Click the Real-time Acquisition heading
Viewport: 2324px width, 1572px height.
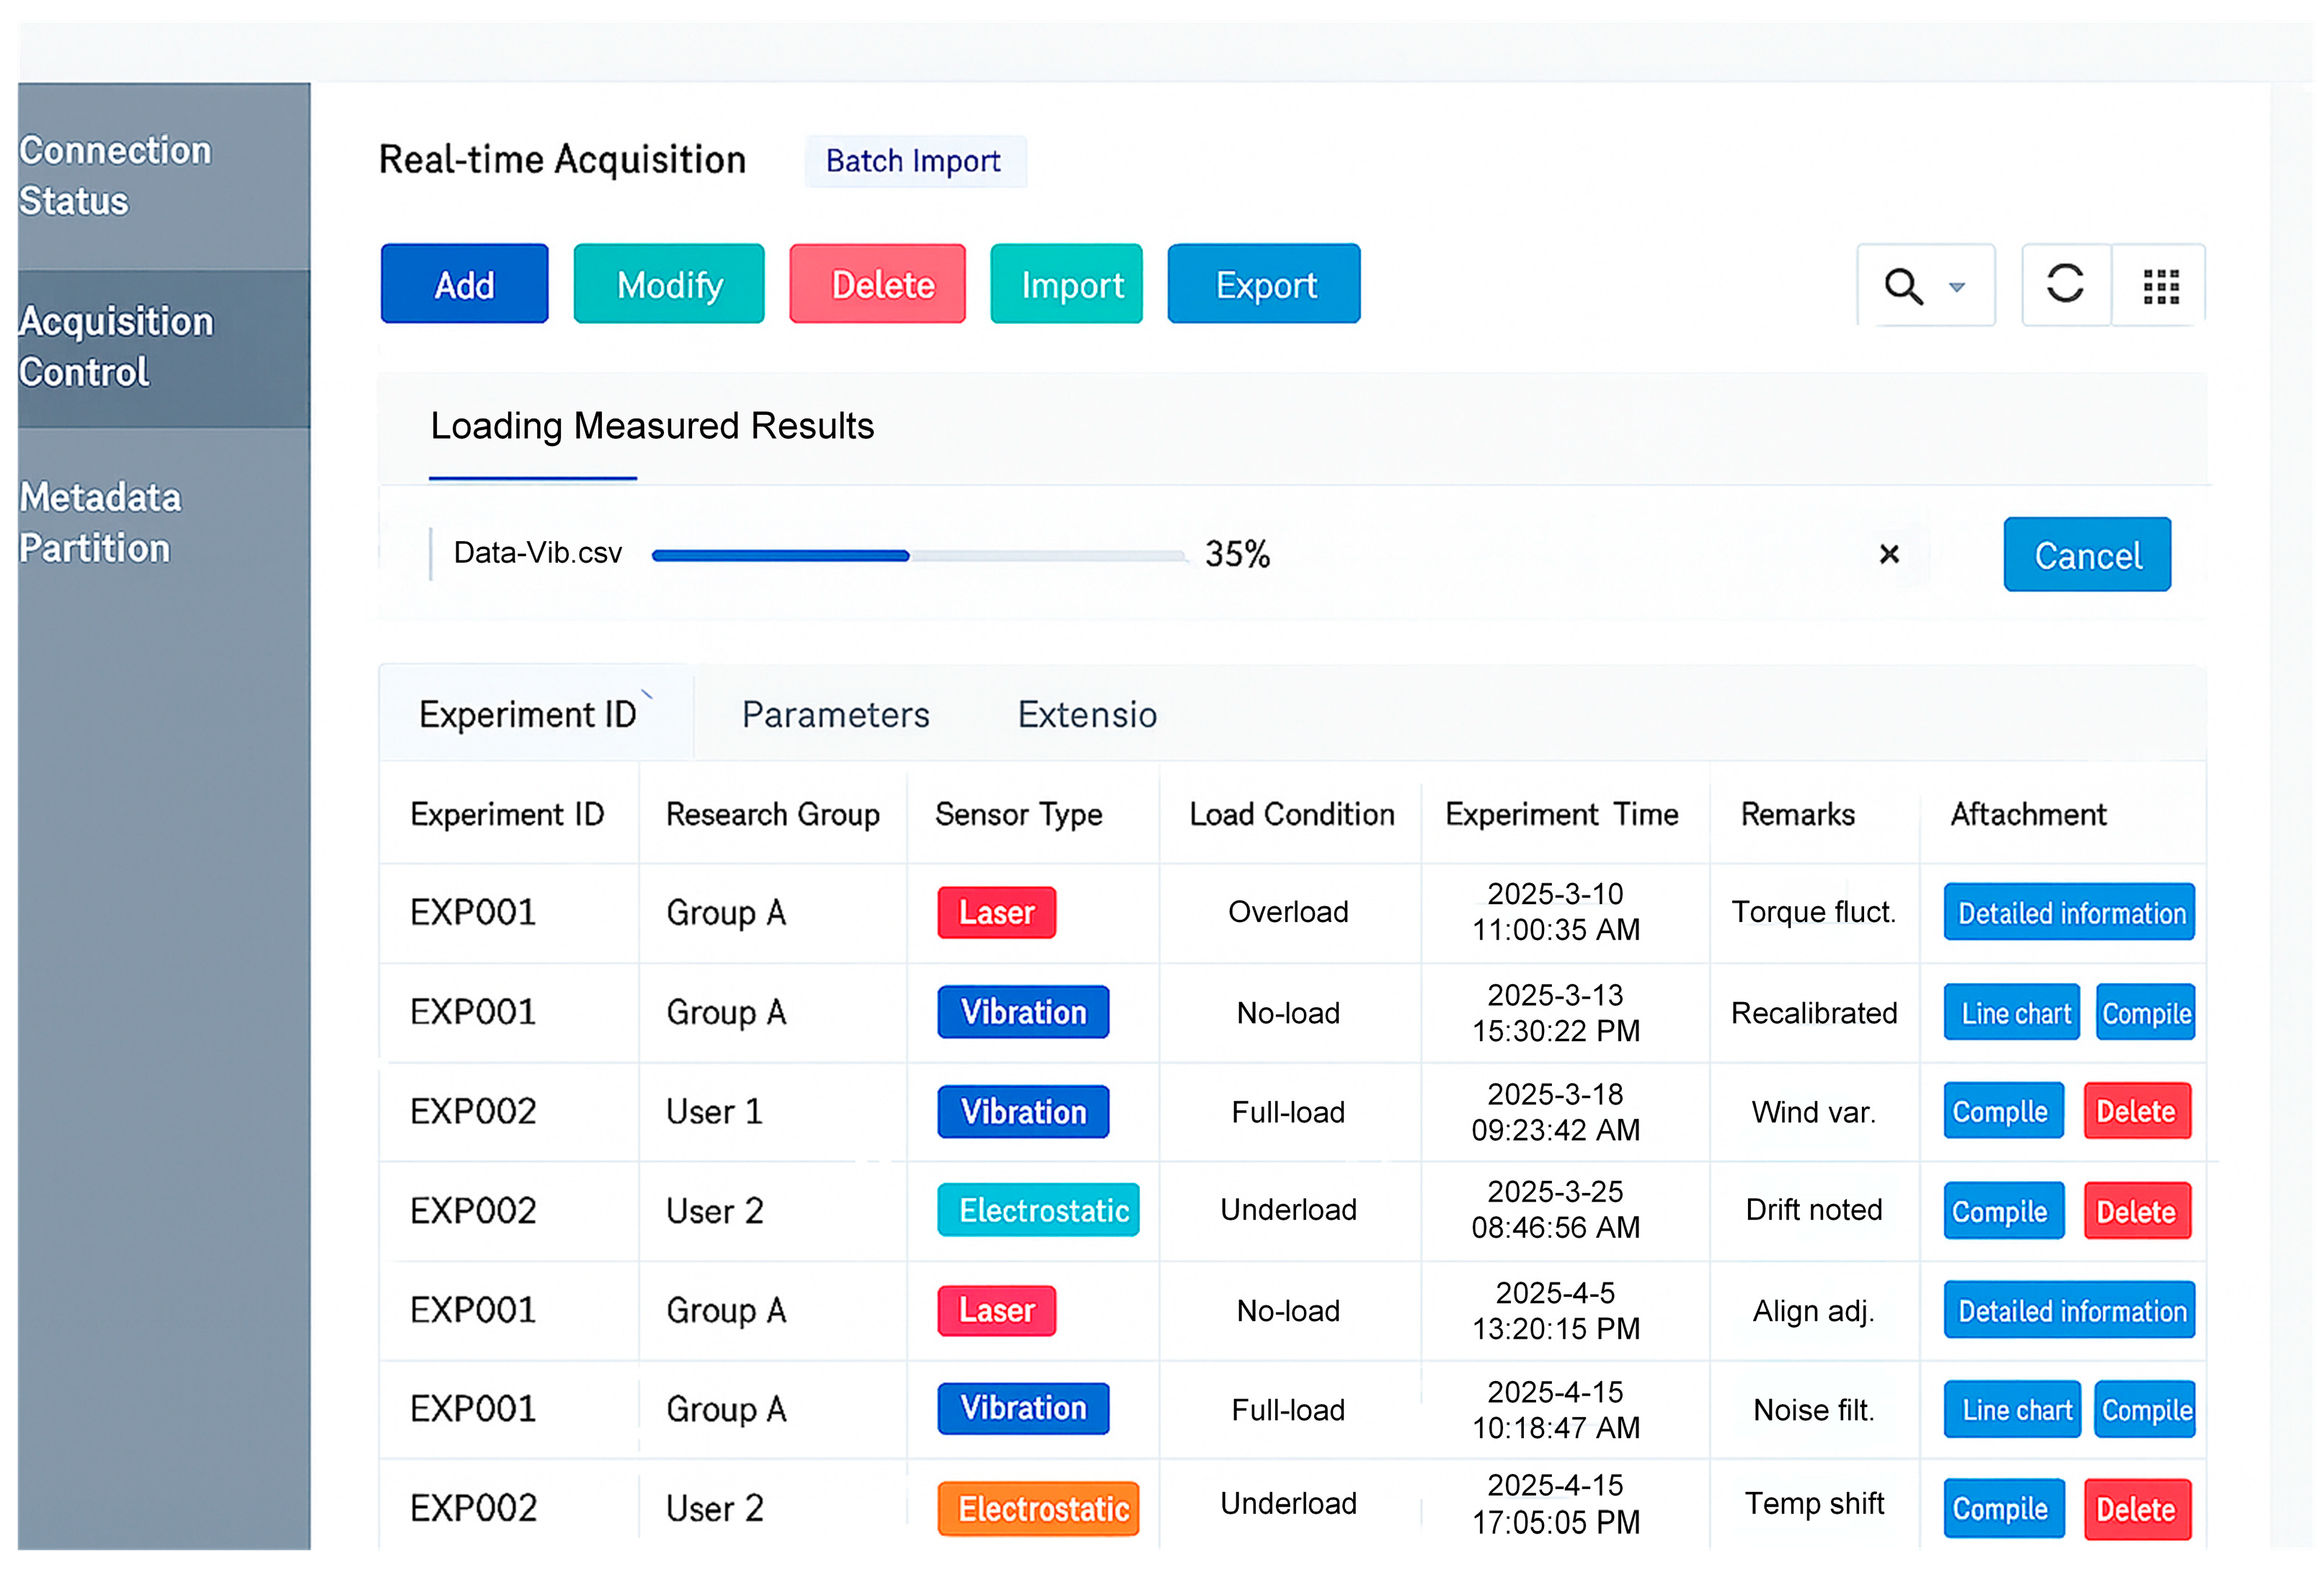point(562,160)
